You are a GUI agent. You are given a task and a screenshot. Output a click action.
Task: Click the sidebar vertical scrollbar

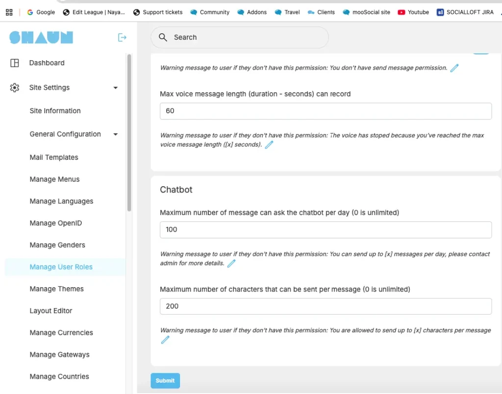tap(129, 132)
